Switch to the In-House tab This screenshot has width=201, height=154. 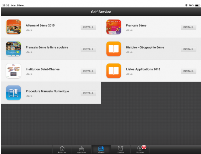pyautogui.click(x=62, y=150)
